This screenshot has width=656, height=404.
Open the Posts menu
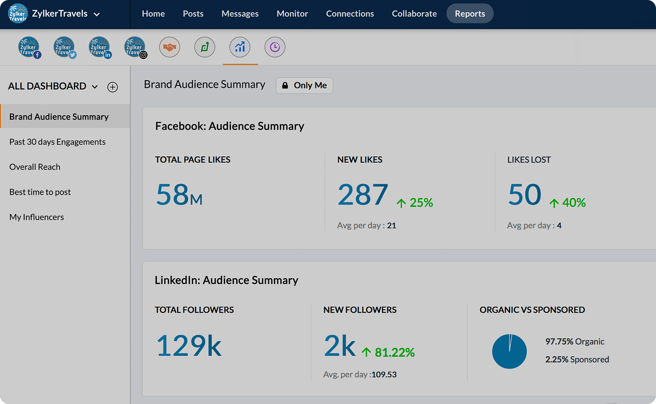tap(193, 14)
